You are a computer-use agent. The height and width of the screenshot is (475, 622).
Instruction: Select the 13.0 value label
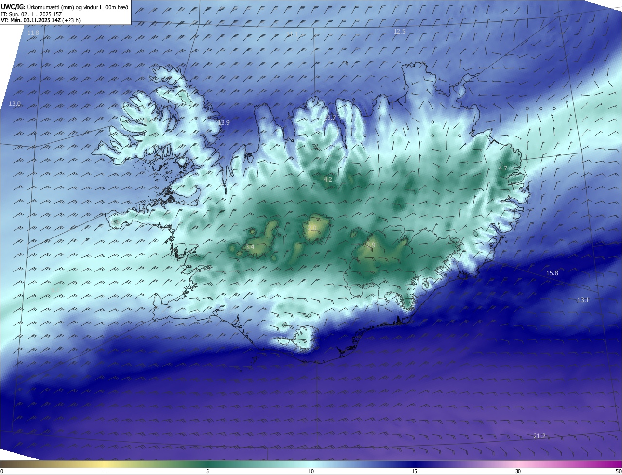[x=15, y=104]
